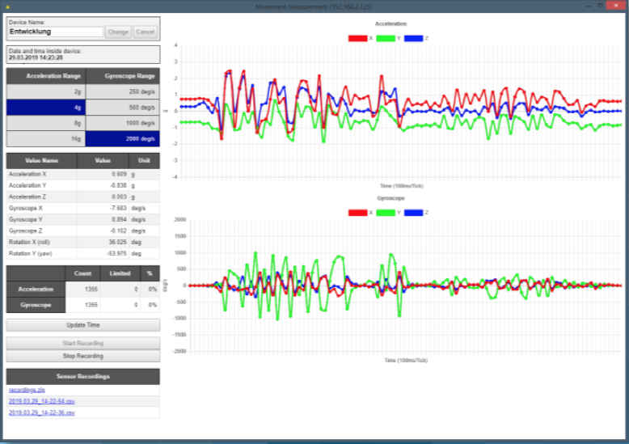Select the 4g acceleration range
This screenshot has width=629, height=444.
click(46, 108)
